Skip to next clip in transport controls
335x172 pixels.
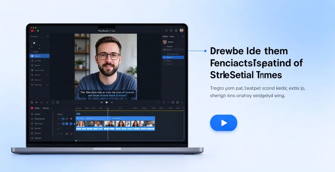(x=112, y=103)
